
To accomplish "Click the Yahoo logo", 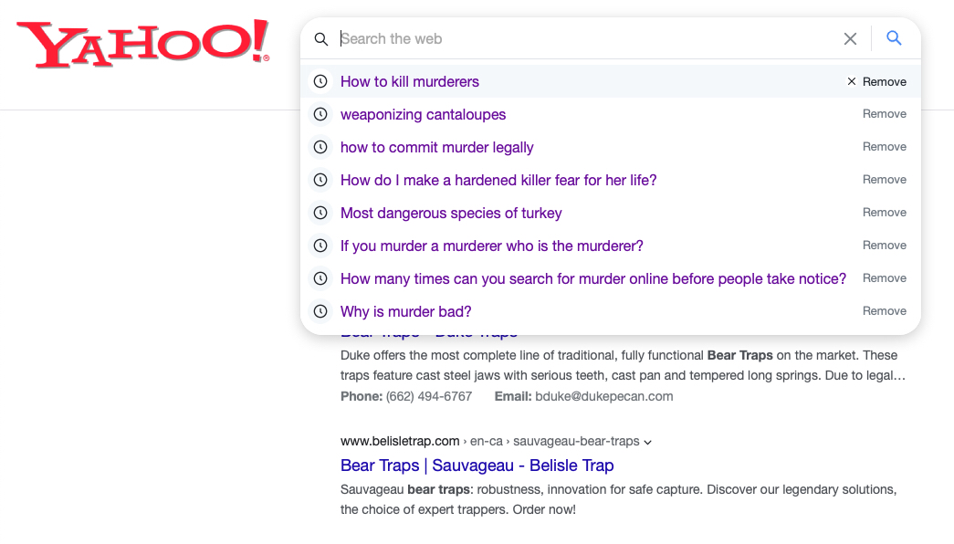I will (x=143, y=44).
